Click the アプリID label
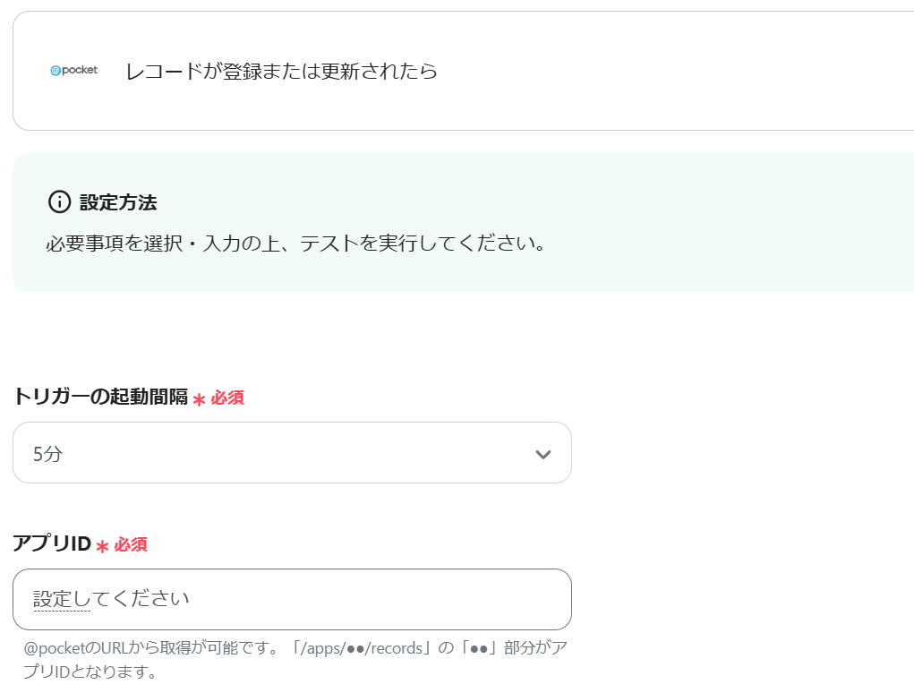Image resolution: width=914 pixels, height=693 pixels. tap(52, 543)
